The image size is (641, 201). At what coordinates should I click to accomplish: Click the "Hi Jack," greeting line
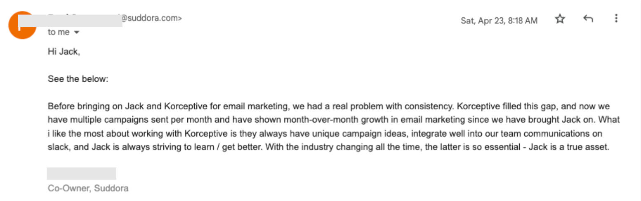[64, 52]
